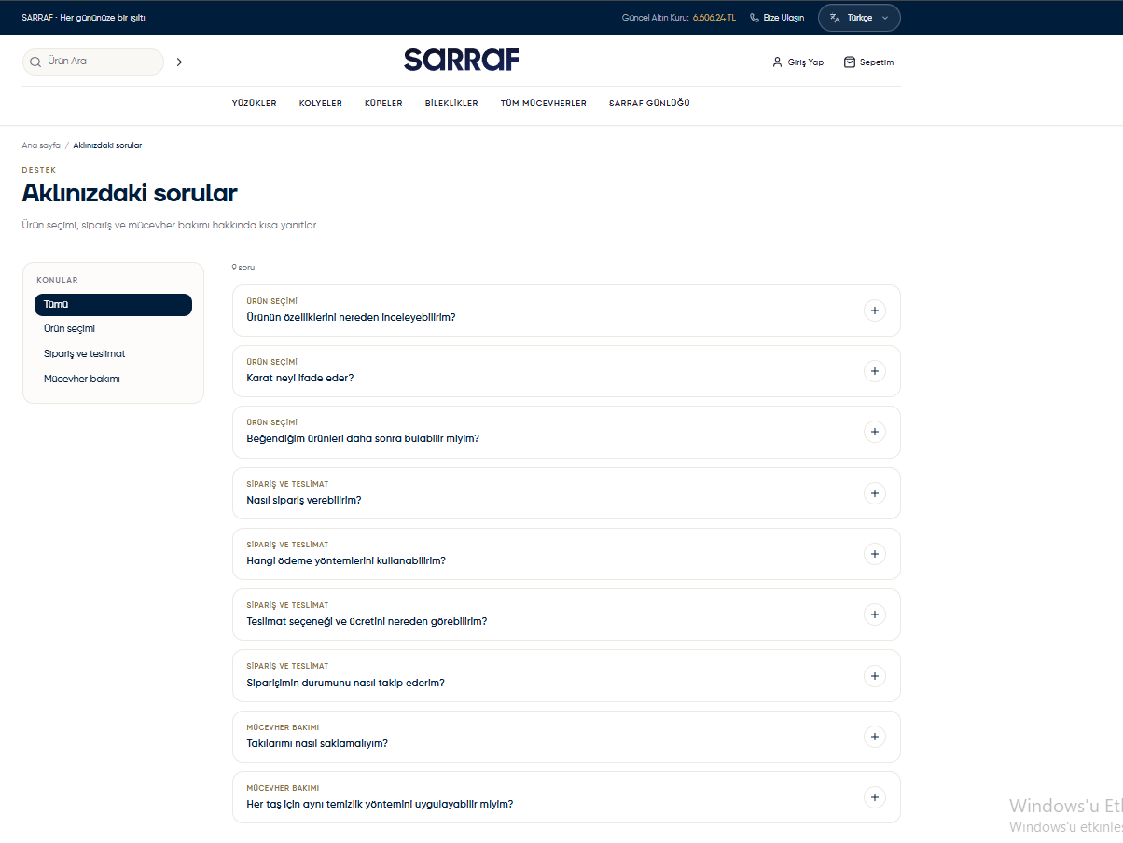Image resolution: width=1123 pixels, height=843 pixels.
Task: Expand "Teslimat seçeneği ve ücretini nereden görebilirim?"
Action: (x=566, y=615)
